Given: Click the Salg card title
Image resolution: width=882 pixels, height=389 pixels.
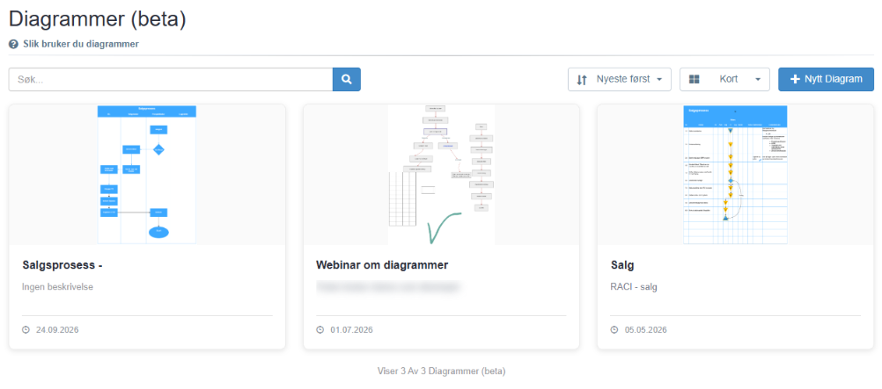Looking at the screenshot, I should pos(621,265).
